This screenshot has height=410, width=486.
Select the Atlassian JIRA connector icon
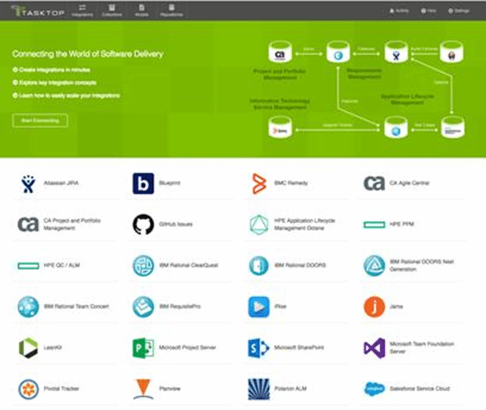[28, 184]
